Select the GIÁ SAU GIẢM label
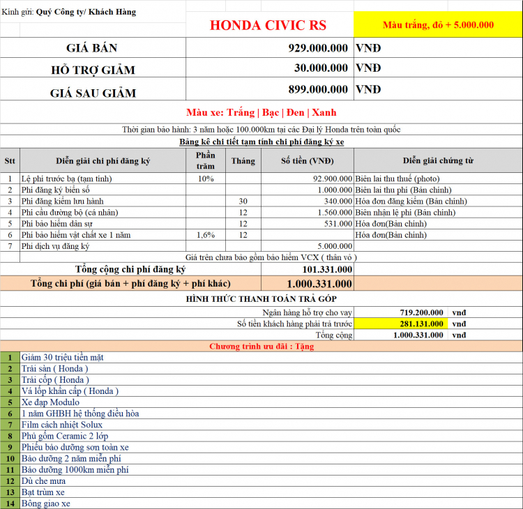 pyautogui.click(x=93, y=93)
